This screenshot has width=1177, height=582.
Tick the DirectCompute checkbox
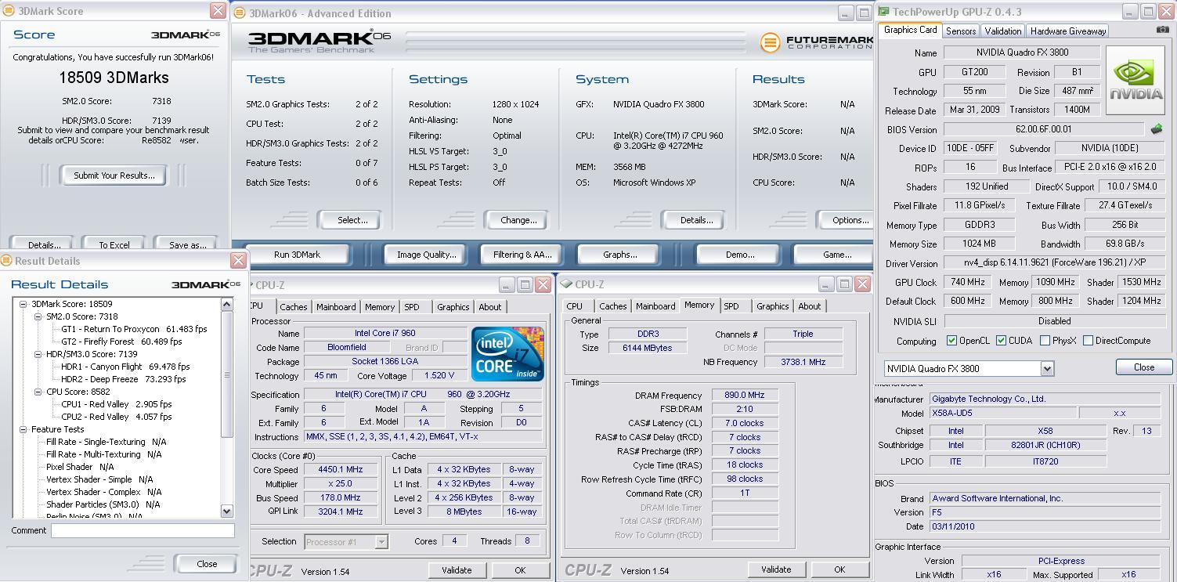pyautogui.click(x=1088, y=341)
